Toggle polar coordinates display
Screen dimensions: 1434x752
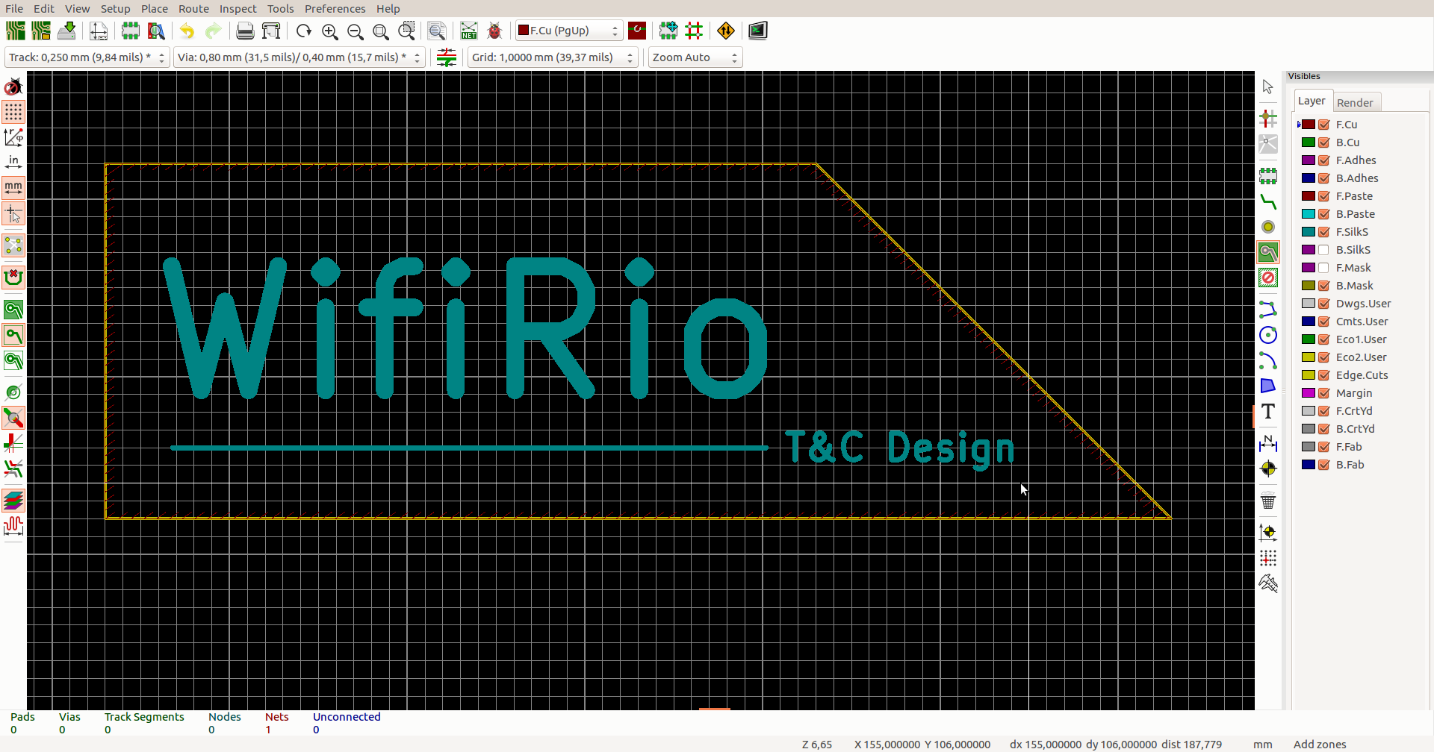[13, 137]
